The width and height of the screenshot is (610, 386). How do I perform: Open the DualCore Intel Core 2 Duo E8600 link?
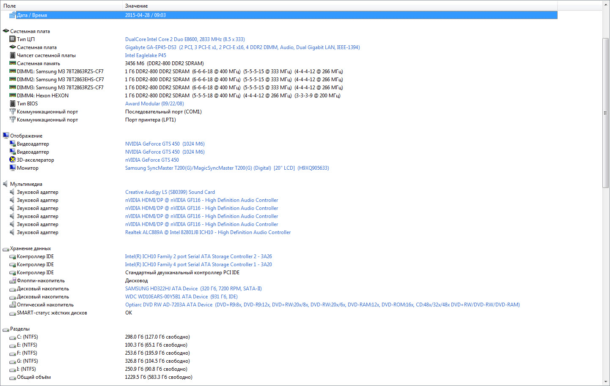(185, 39)
